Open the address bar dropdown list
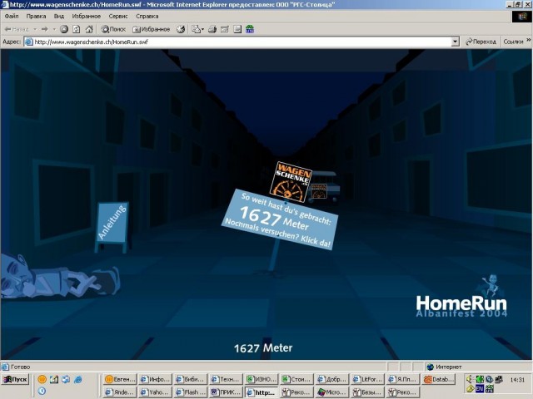The image size is (533, 399). pyautogui.click(x=456, y=42)
